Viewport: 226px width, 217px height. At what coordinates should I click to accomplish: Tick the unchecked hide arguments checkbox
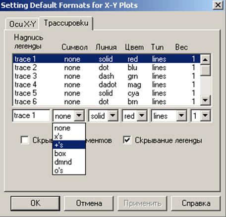click(x=25, y=140)
